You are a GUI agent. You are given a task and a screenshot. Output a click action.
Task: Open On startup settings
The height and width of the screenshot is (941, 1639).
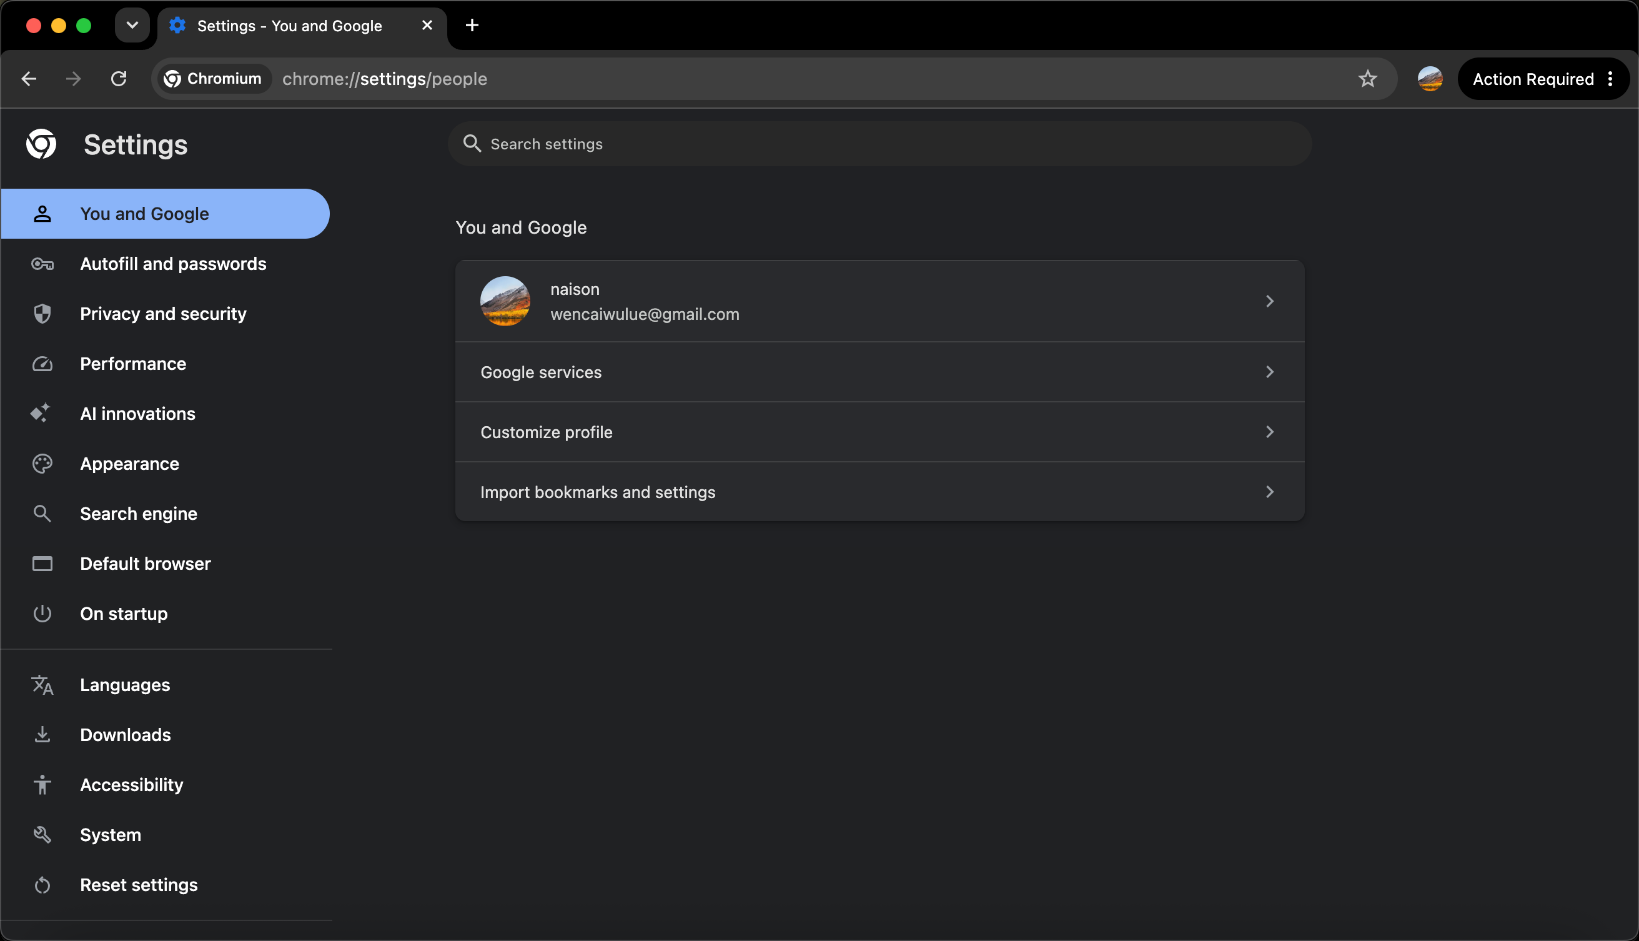166,614
